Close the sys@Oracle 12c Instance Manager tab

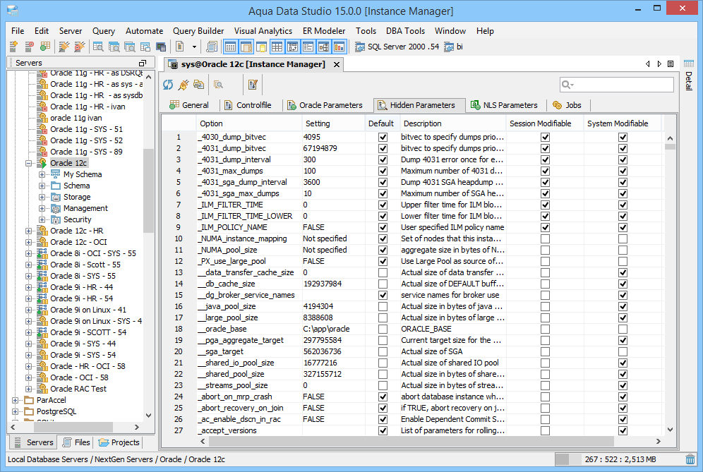click(x=336, y=64)
